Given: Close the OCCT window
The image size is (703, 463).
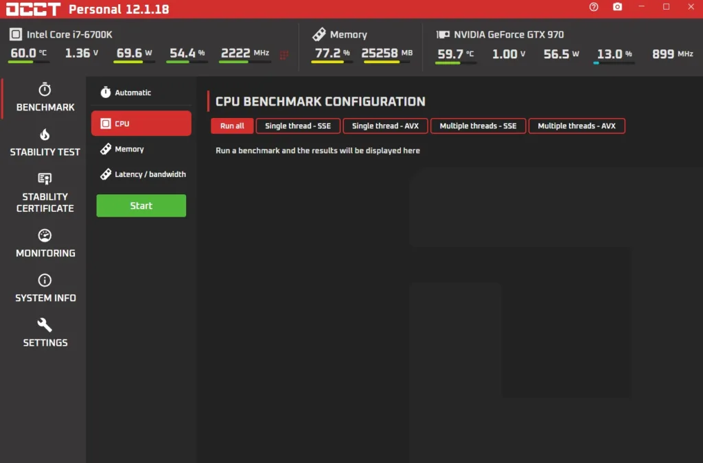Looking at the screenshot, I should (691, 7).
